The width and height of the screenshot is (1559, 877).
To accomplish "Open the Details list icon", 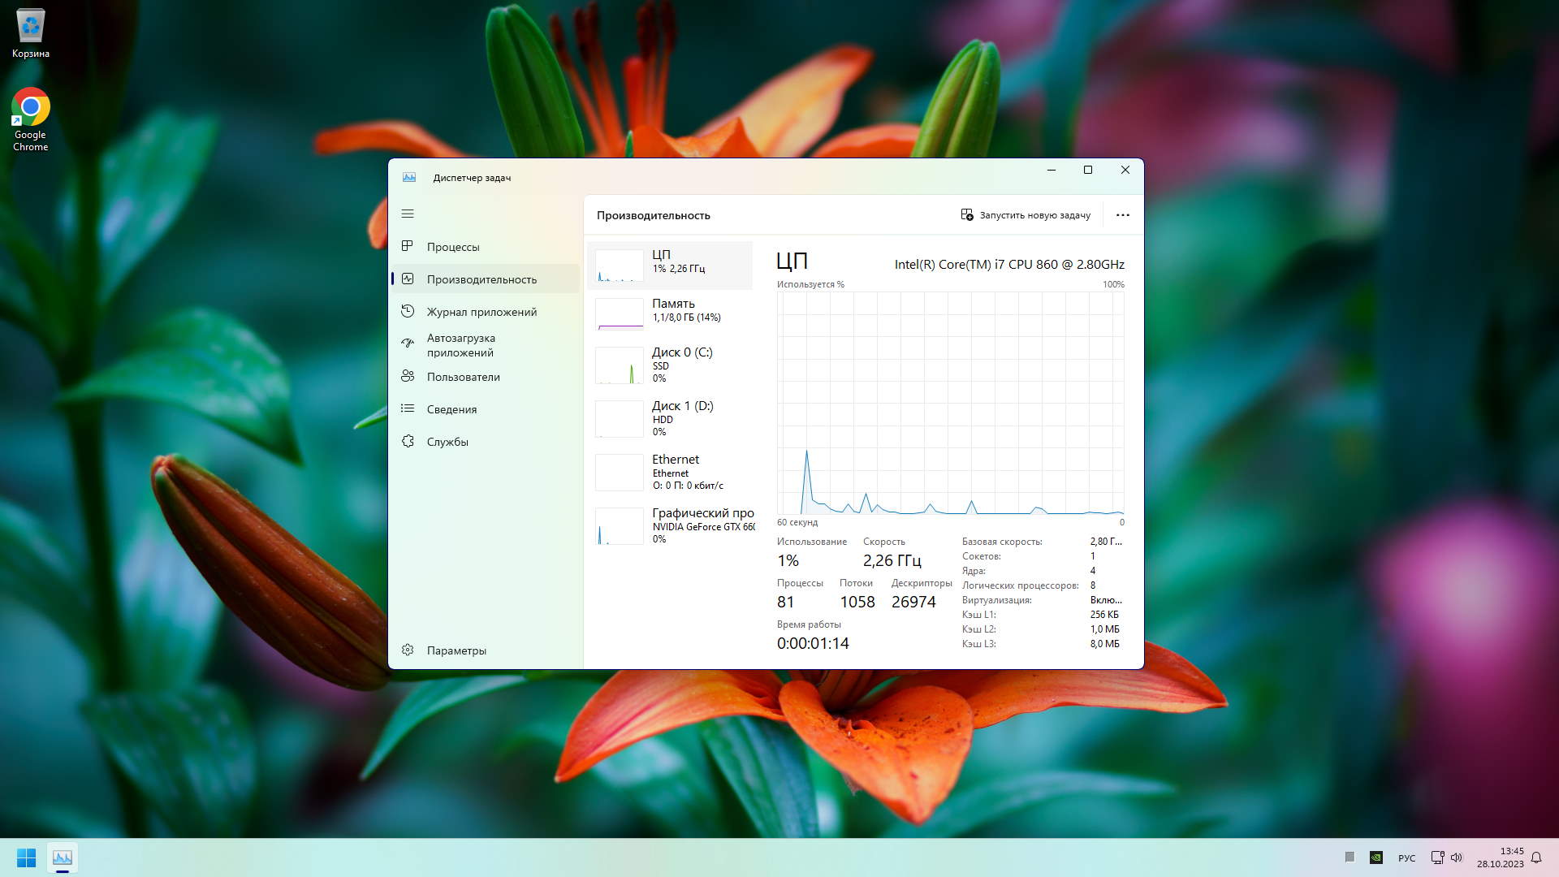I will coord(408,408).
